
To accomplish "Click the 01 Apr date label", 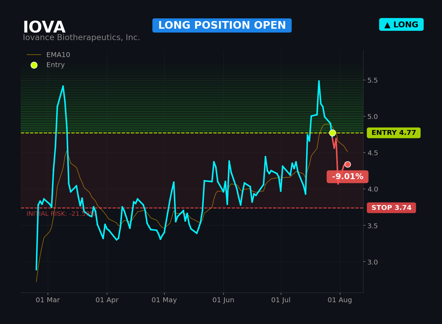I will (107, 300).
